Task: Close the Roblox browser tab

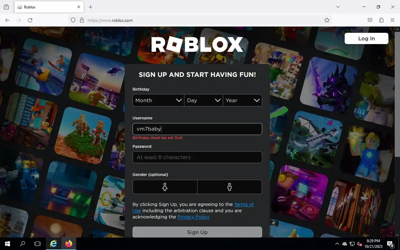Action: pos(79,7)
